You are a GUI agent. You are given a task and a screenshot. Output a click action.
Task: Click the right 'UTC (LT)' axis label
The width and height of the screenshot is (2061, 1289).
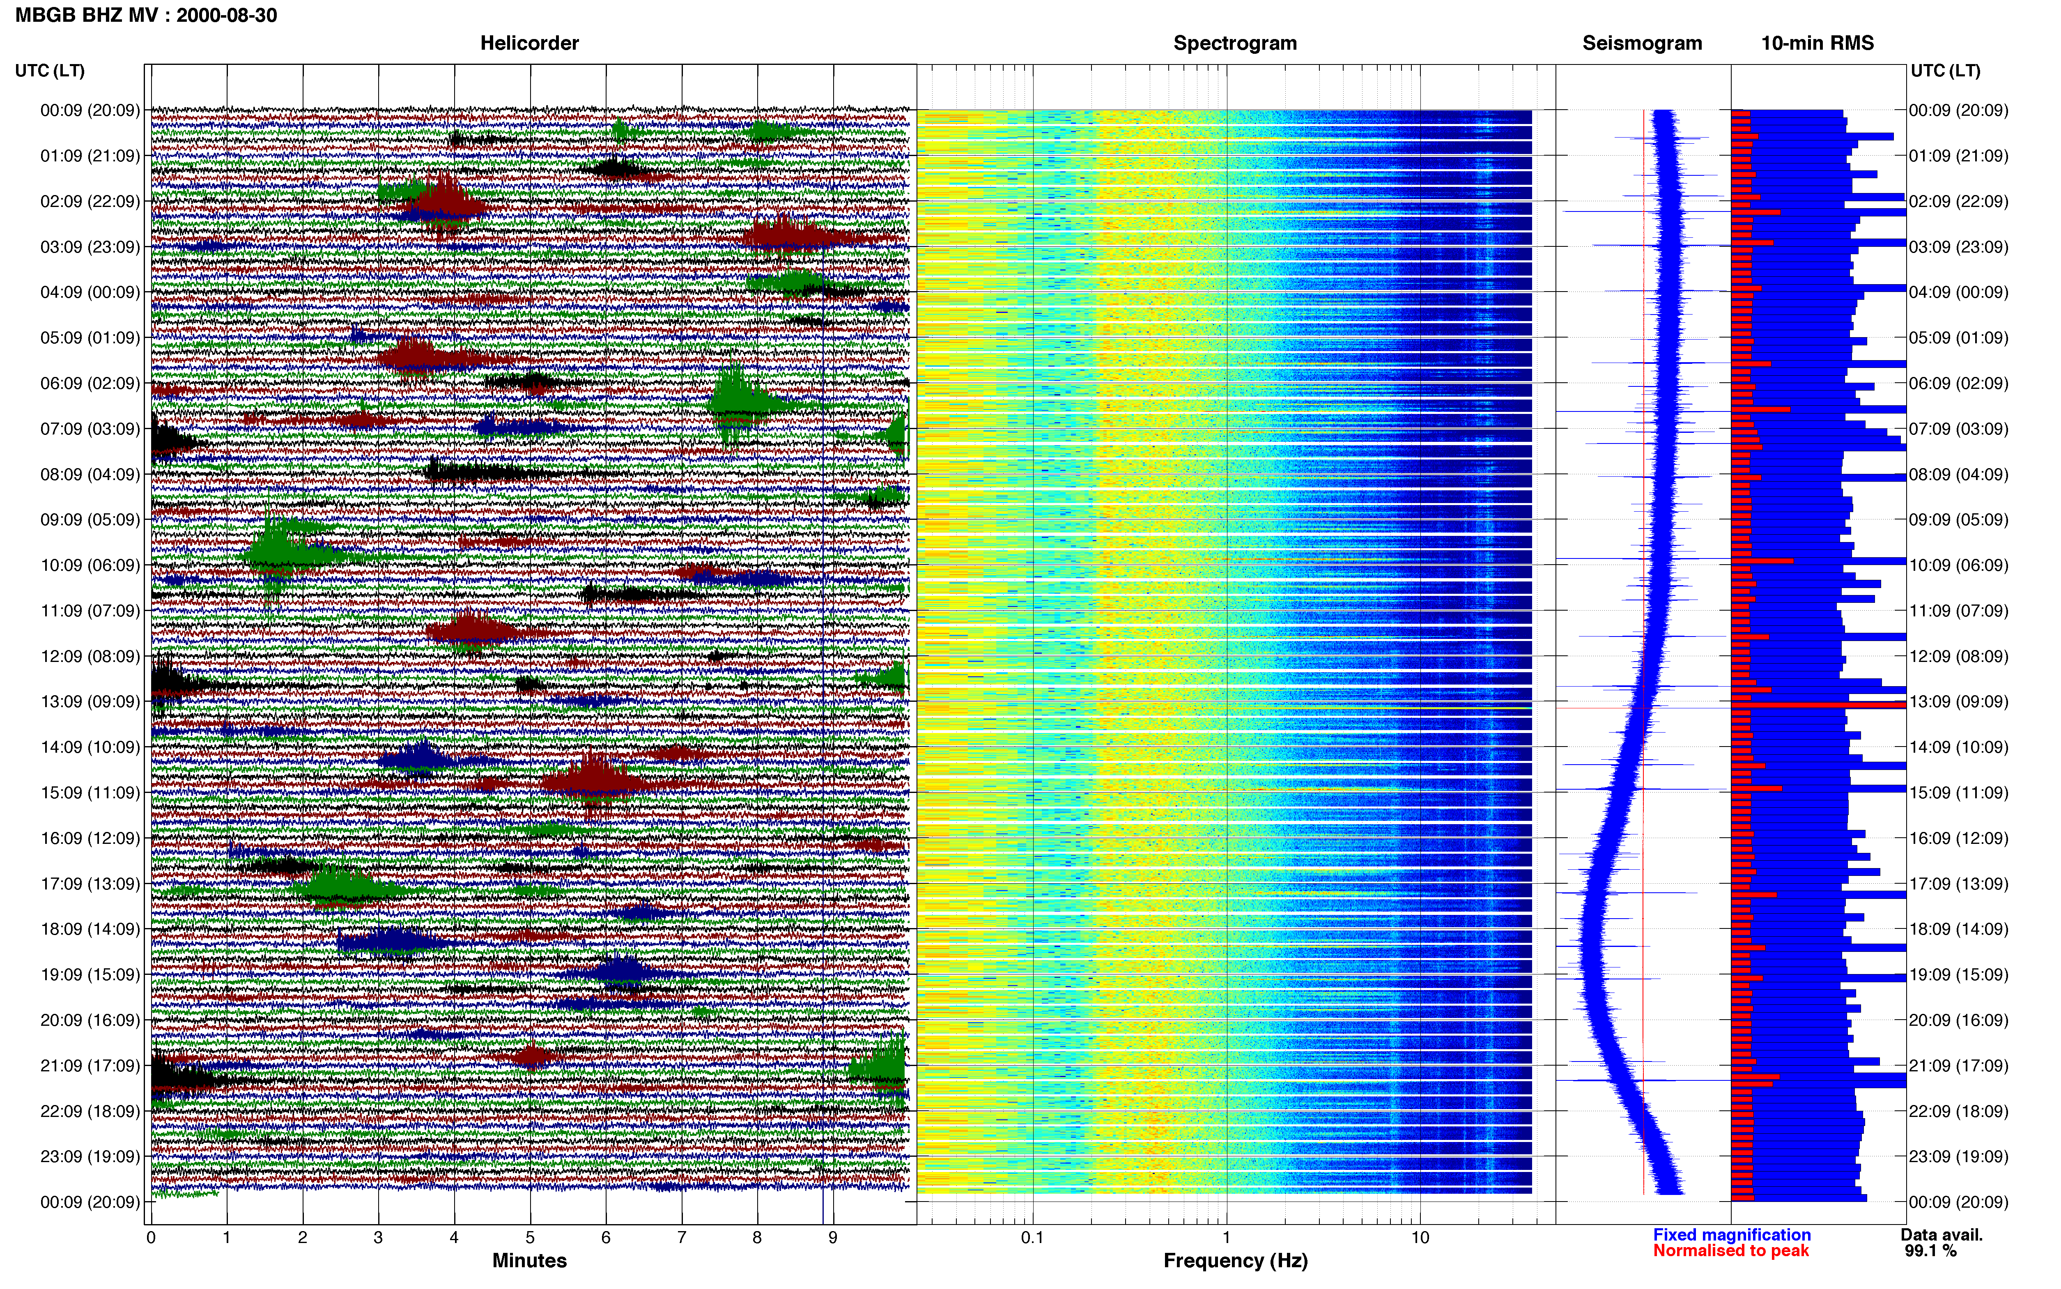pyautogui.click(x=1945, y=71)
